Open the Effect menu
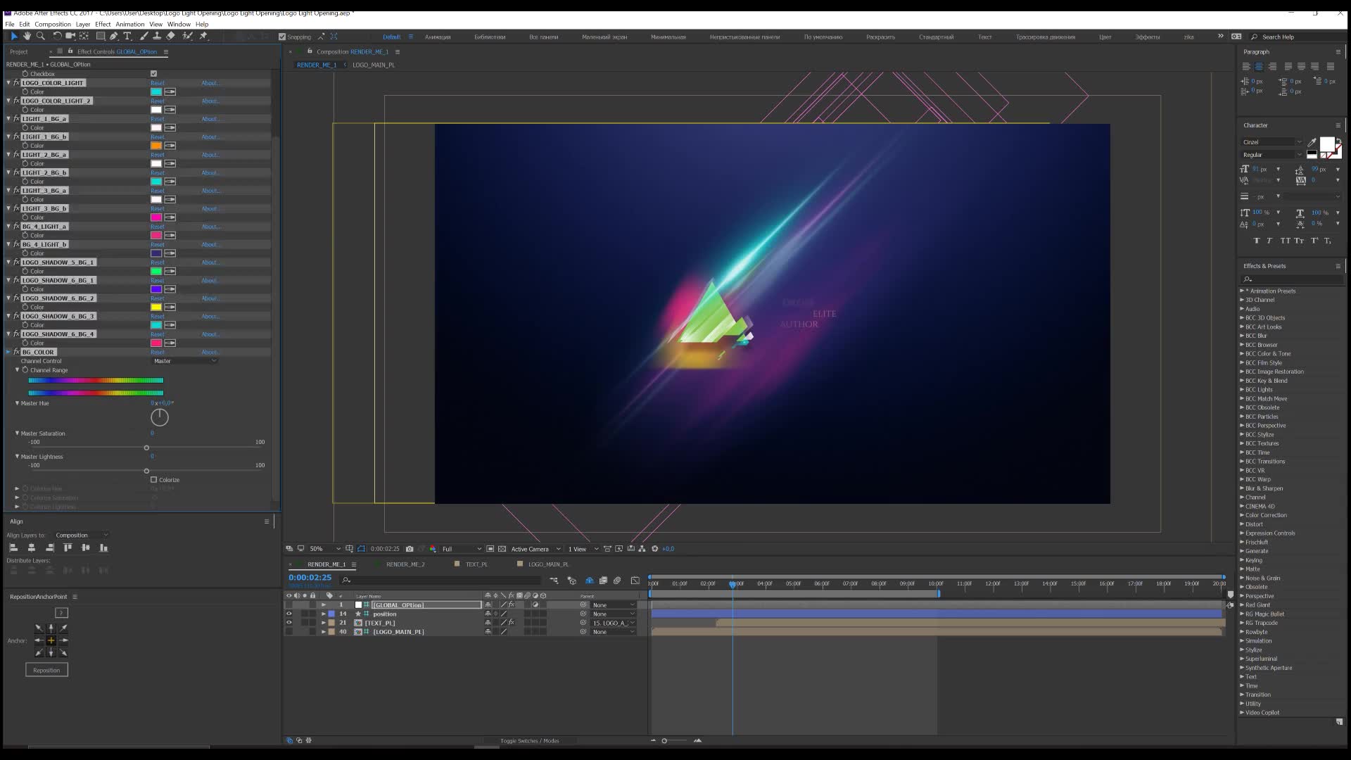This screenshot has width=1351, height=760. click(x=103, y=24)
